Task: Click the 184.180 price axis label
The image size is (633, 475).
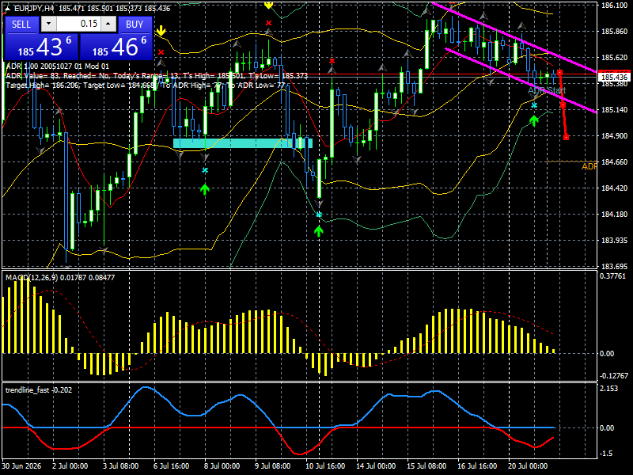Action: (x=615, y=214)
